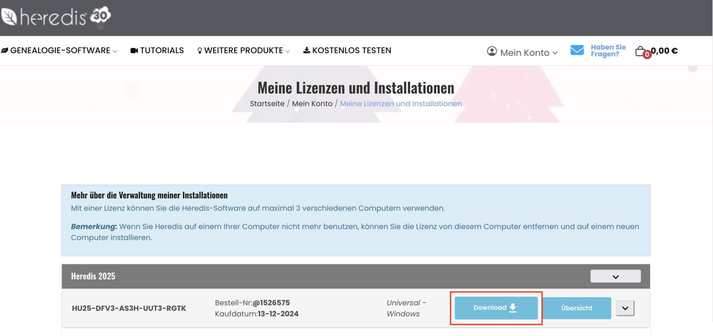The height and width of the screenshot is (336, 713).
Task: Click the lightbulb icon beside Weitere Produkte
Action: (x=199, y=50)
